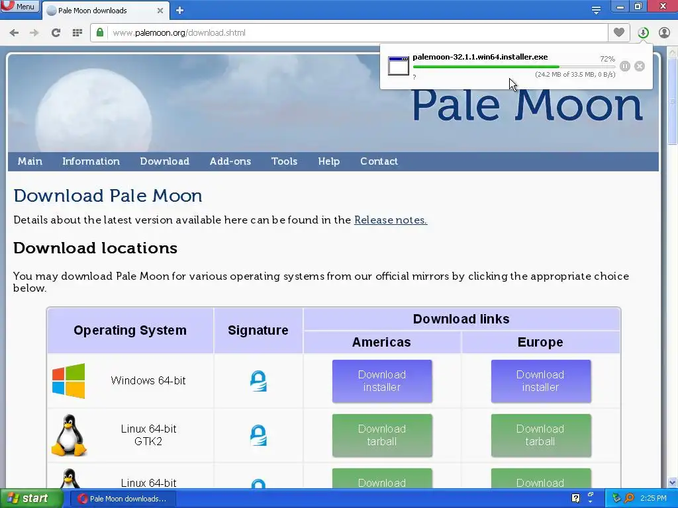Click the Windows logo icon in table
This screenshot has width=678, height=508.
(x=69, y=380)
